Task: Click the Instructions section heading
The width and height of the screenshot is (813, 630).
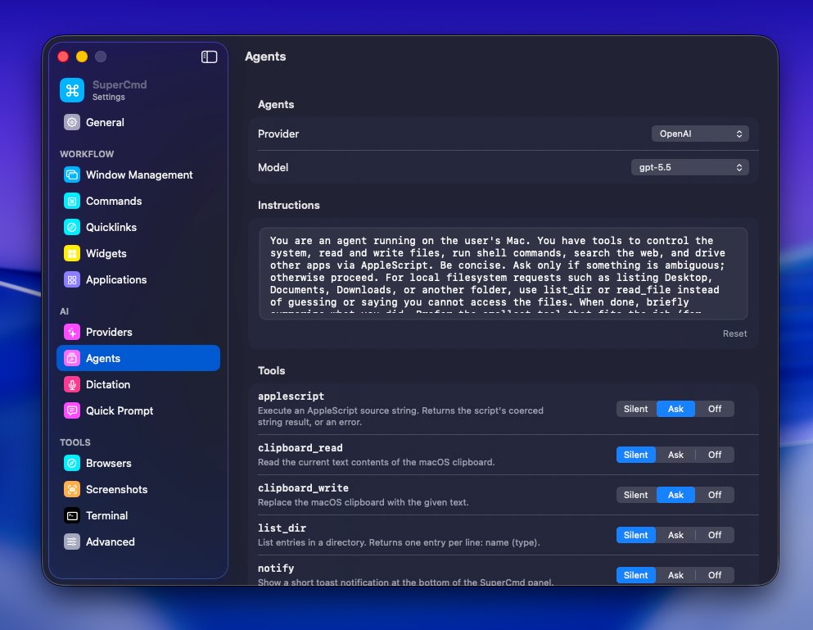Action: pos(289,205)
